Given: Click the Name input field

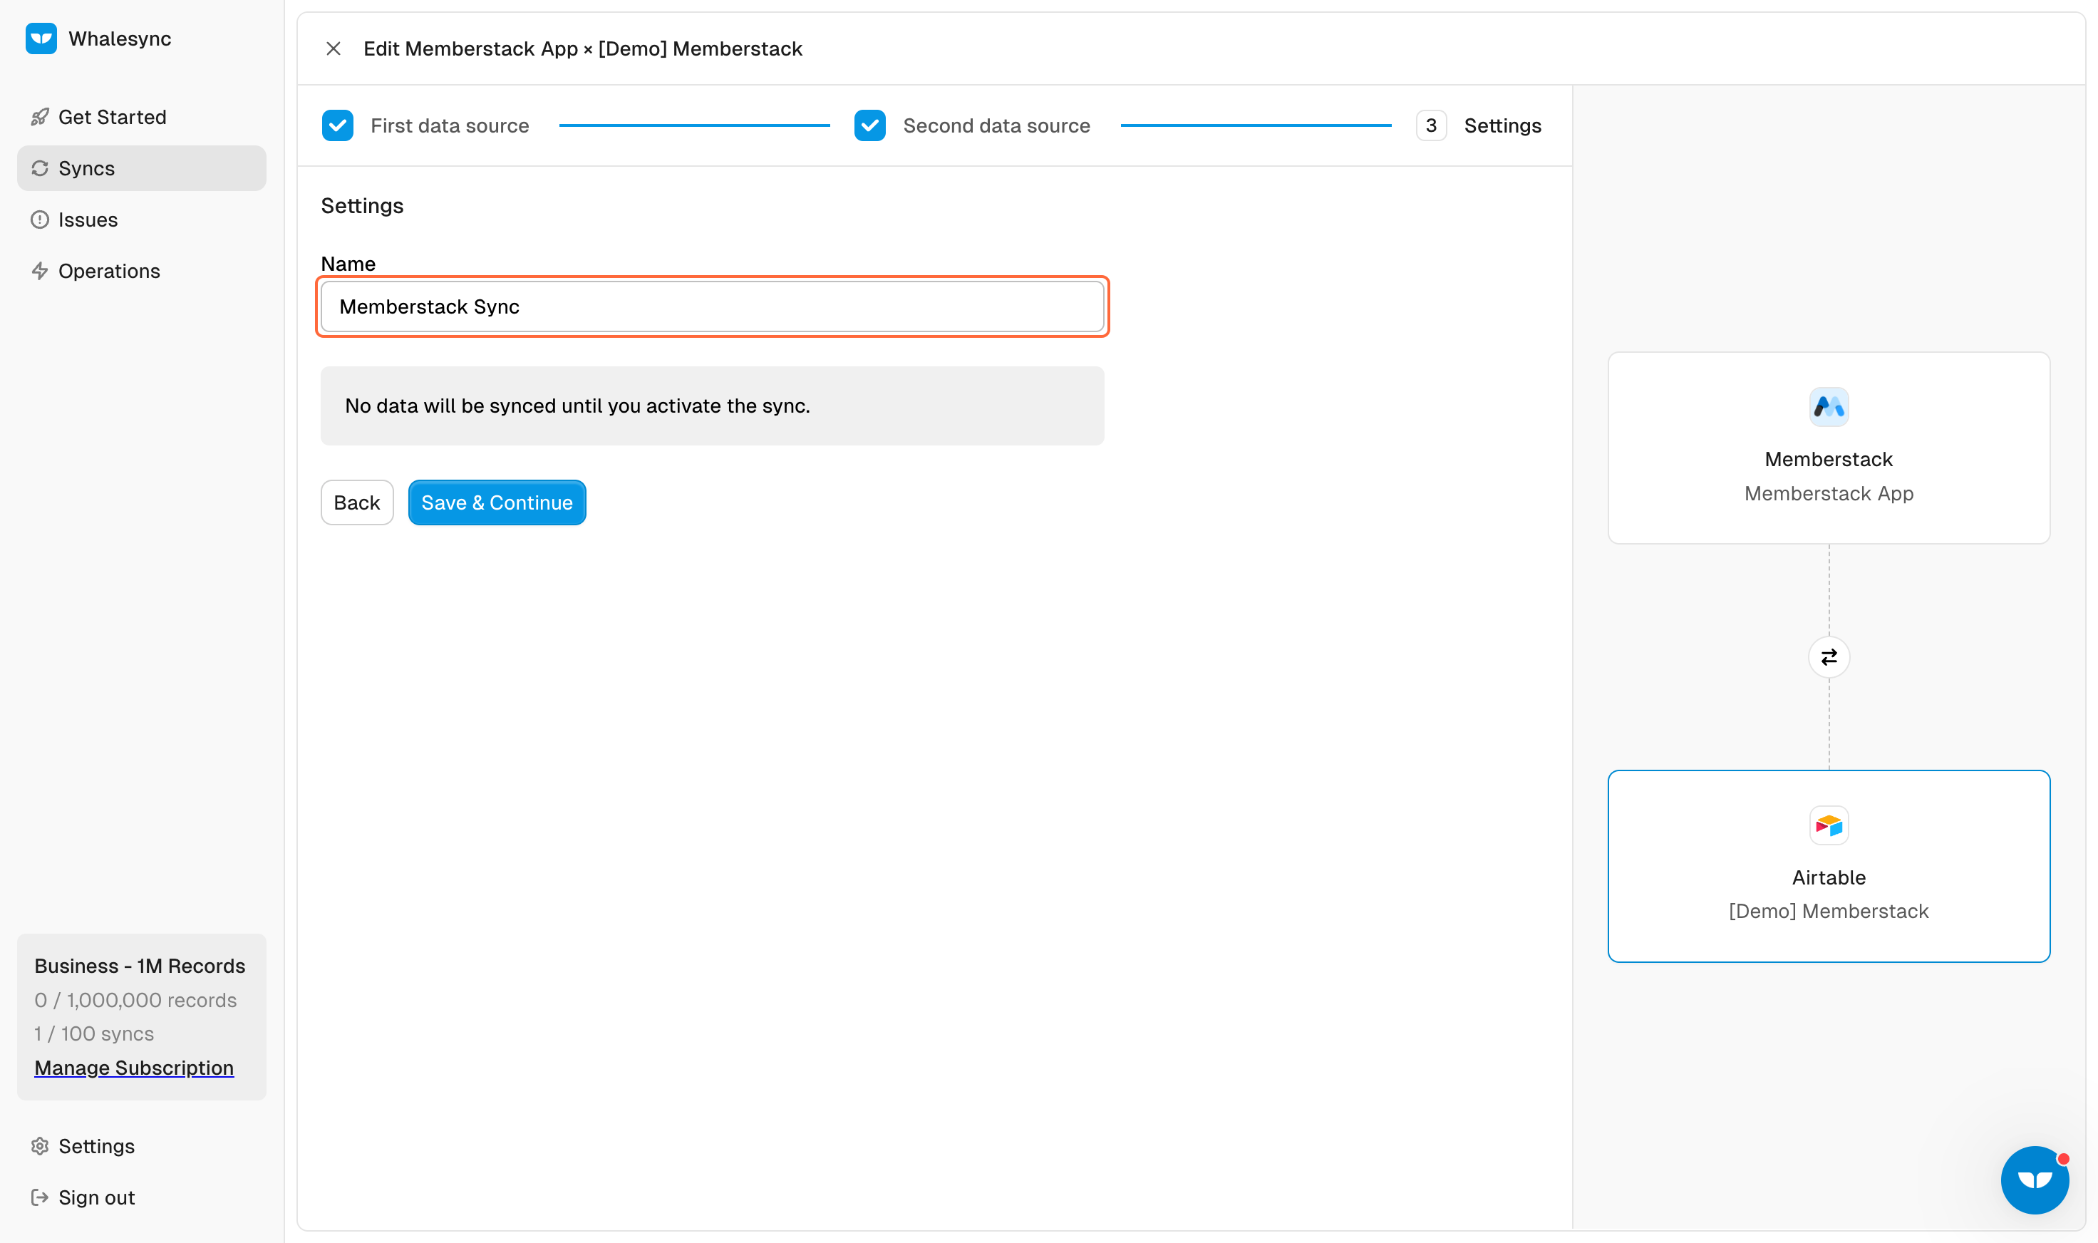Looking at the screenshot, I should point(712,306).
